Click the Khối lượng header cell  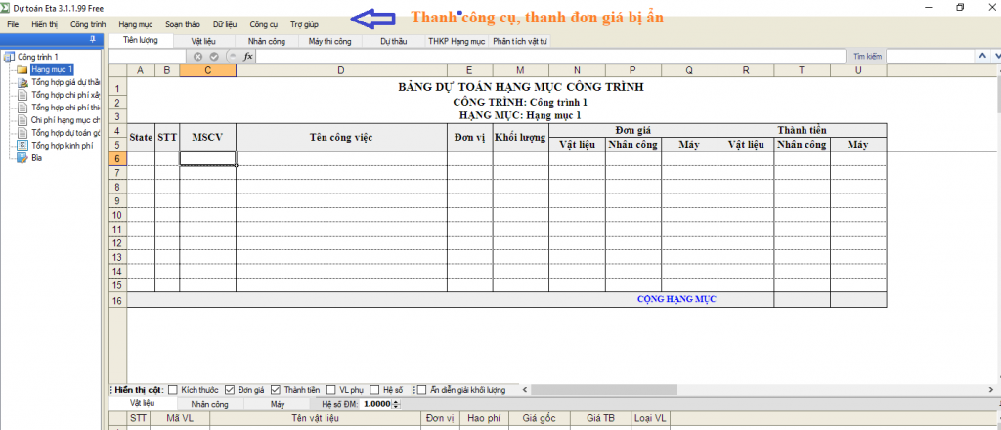point(520,137)
